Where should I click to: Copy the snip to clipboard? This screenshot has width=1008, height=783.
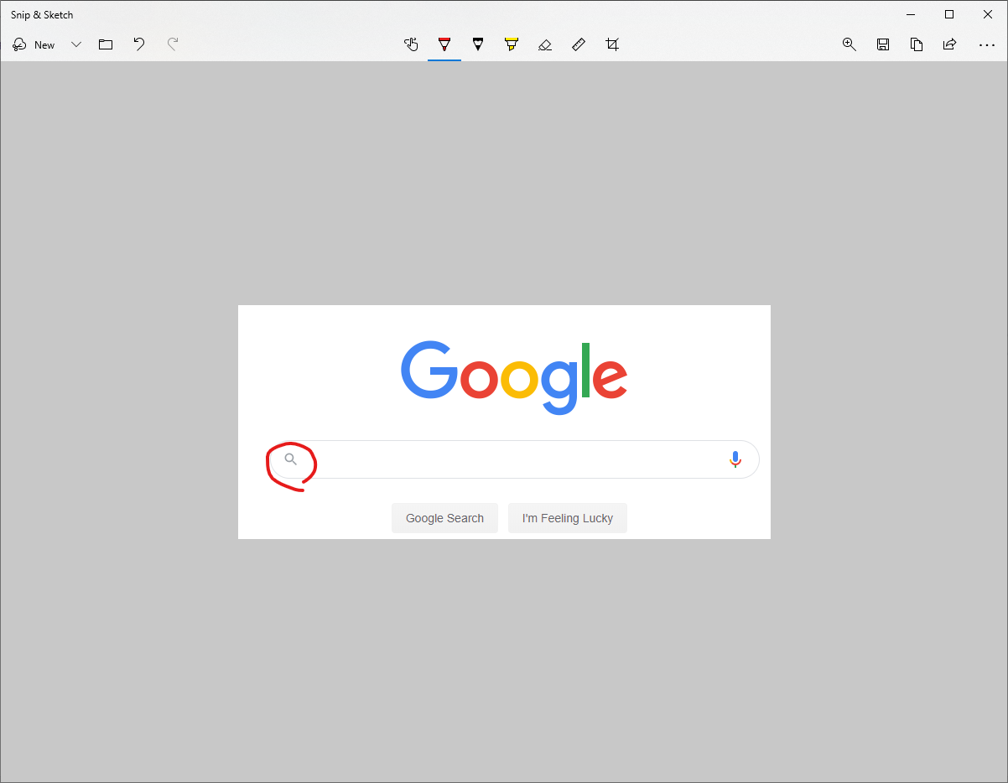[x=917, y=44]
